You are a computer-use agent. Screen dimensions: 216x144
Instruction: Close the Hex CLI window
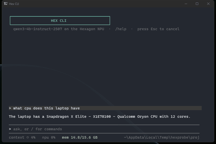[208, 4]
